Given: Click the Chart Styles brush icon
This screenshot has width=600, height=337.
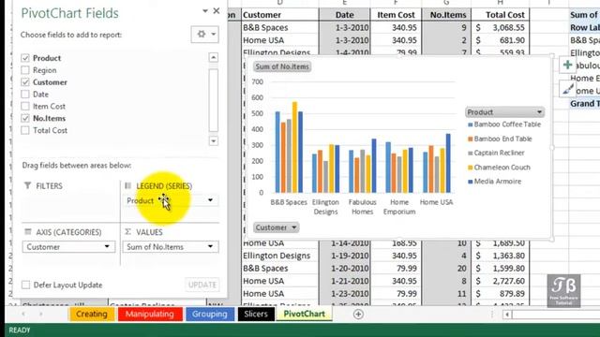Looking at the screenshot, I should [567, 89].
